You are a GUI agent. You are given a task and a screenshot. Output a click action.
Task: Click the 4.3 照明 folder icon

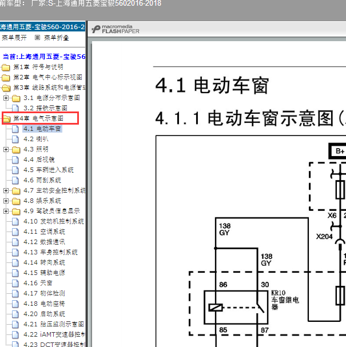[x=16, y=150]
